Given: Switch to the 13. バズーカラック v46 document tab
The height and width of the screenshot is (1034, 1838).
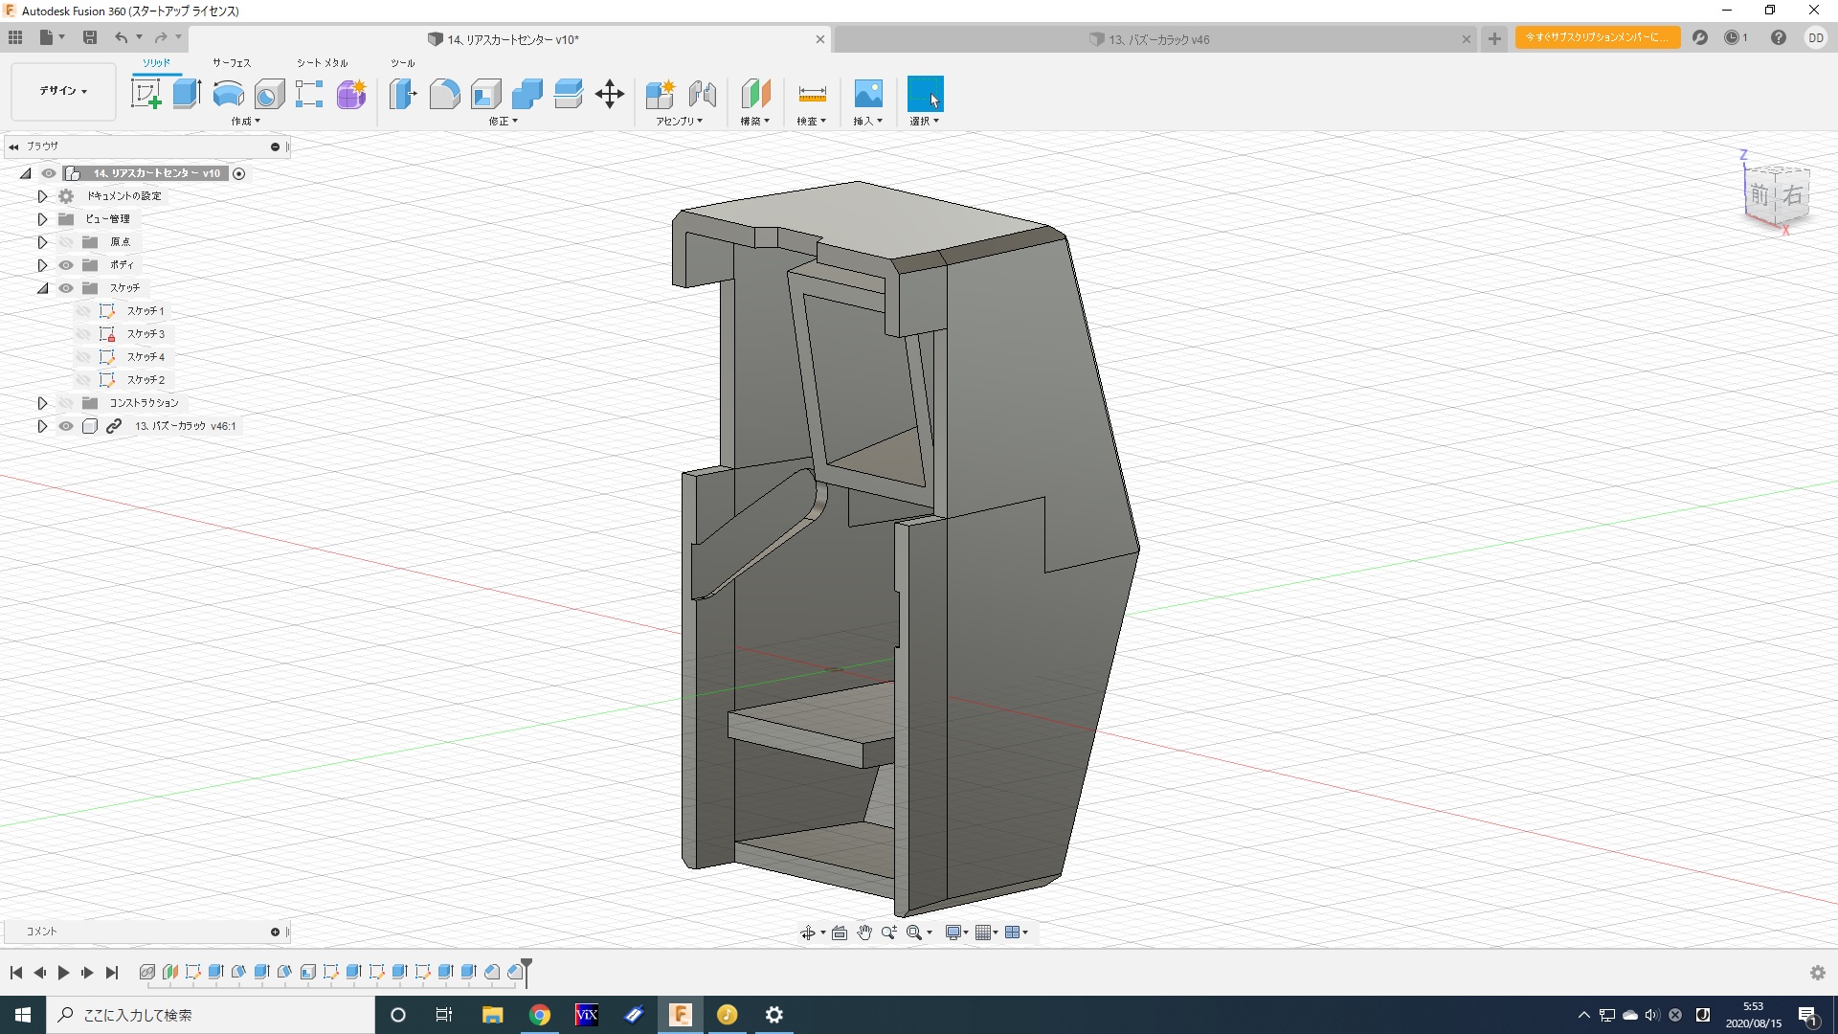Looking at the screenshot, I should click(1158, 39).
